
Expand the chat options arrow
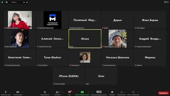click(x=73, y=92)
